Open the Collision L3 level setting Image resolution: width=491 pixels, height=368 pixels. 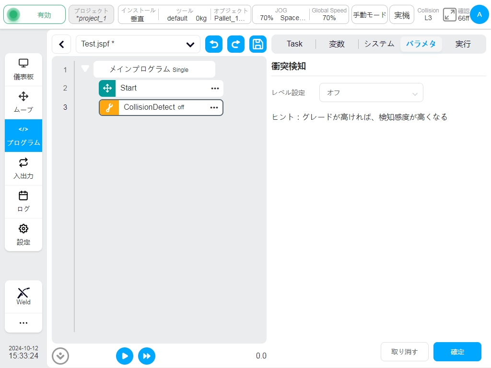[x=428, y=15]
